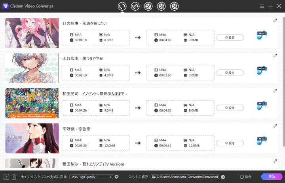Open the M4A High Quality format dropdown
Screen dimensions: 285x183
pyautogui.click(x=91, y=177)
